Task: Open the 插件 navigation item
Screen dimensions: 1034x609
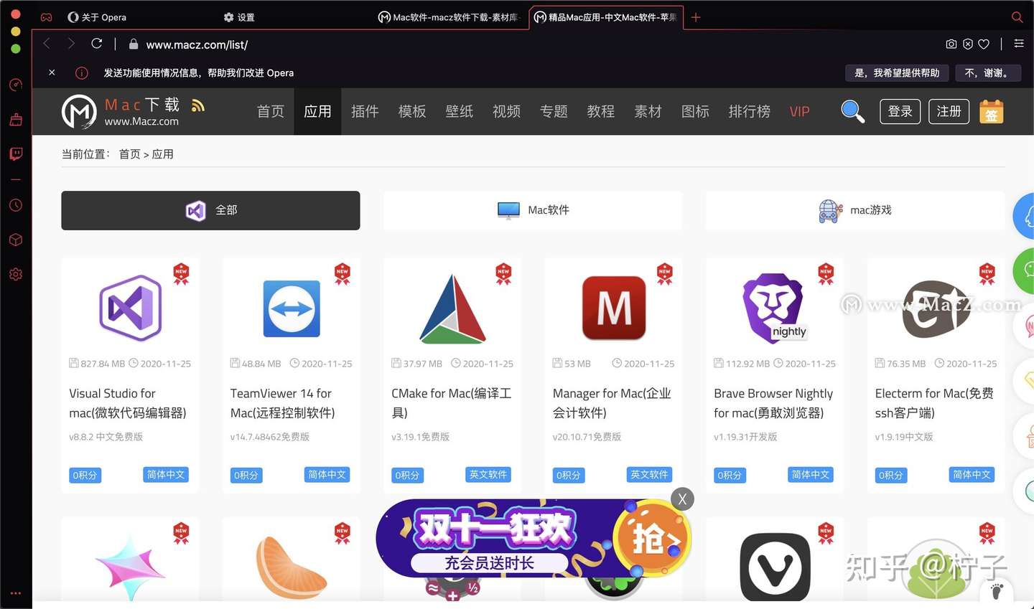Action: 365,111
